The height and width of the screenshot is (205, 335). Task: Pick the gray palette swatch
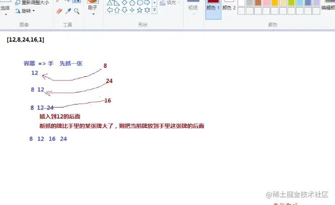pos(250,3)
